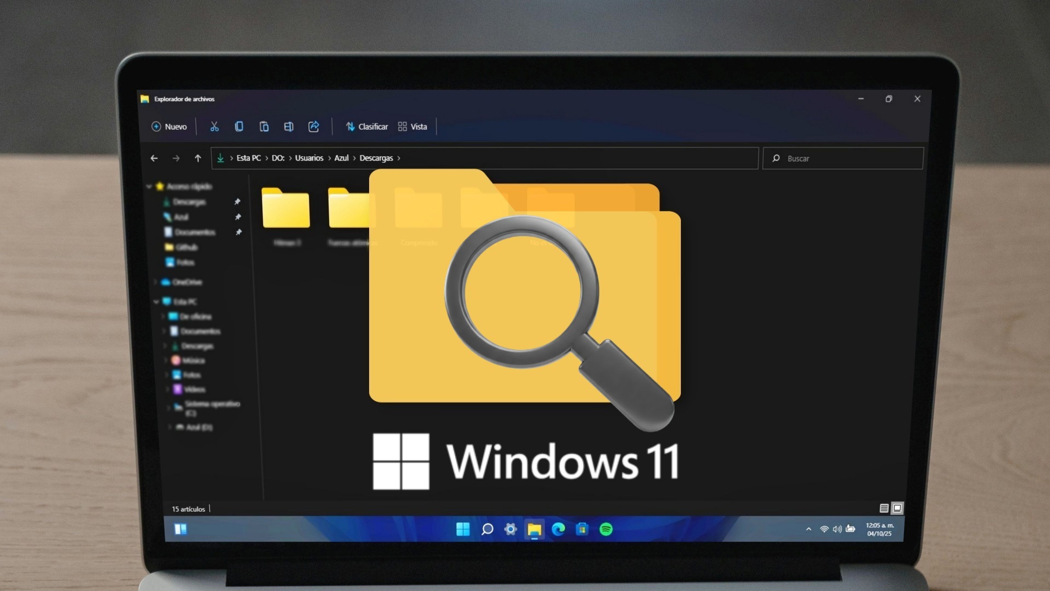Go up one folder level arrow
Viewport: 1050px width, 591px height.
point(198,158)
